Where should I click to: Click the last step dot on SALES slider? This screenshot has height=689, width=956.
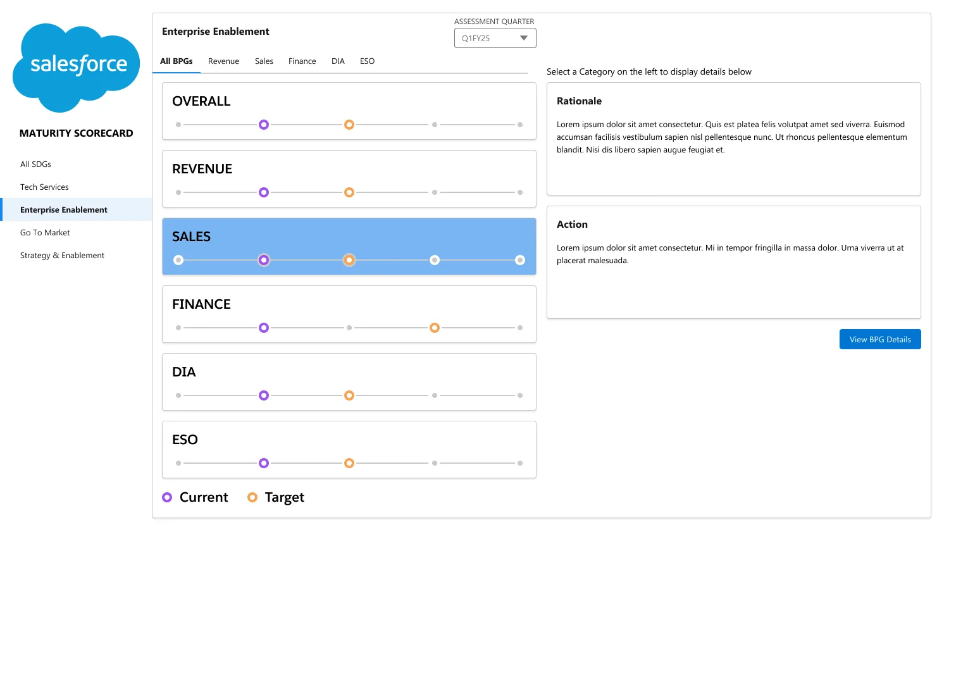click(x=520, y=260)
